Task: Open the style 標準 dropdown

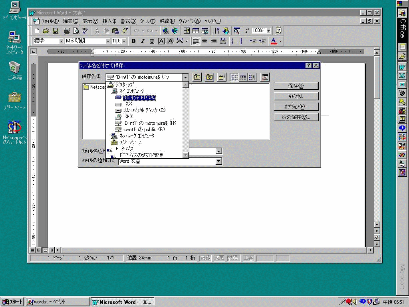Action: click(x=61, y=41)
